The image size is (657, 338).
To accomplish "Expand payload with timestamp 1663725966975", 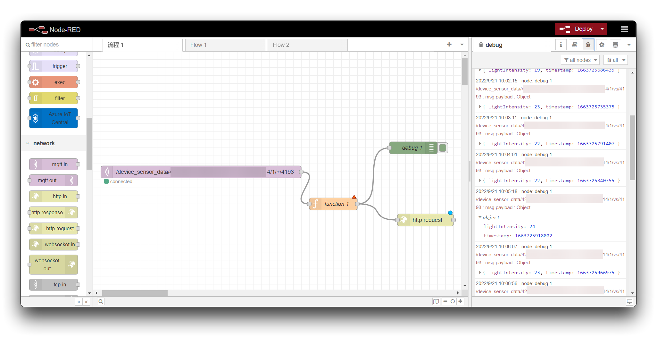I will (480, 273).
